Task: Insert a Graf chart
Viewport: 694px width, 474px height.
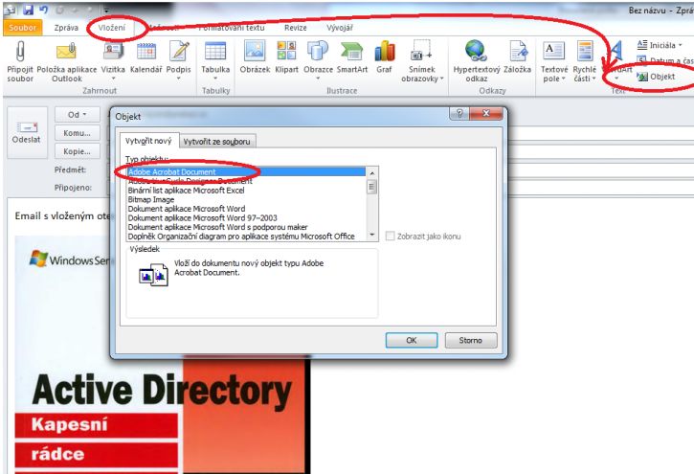Action: [384, 57]
